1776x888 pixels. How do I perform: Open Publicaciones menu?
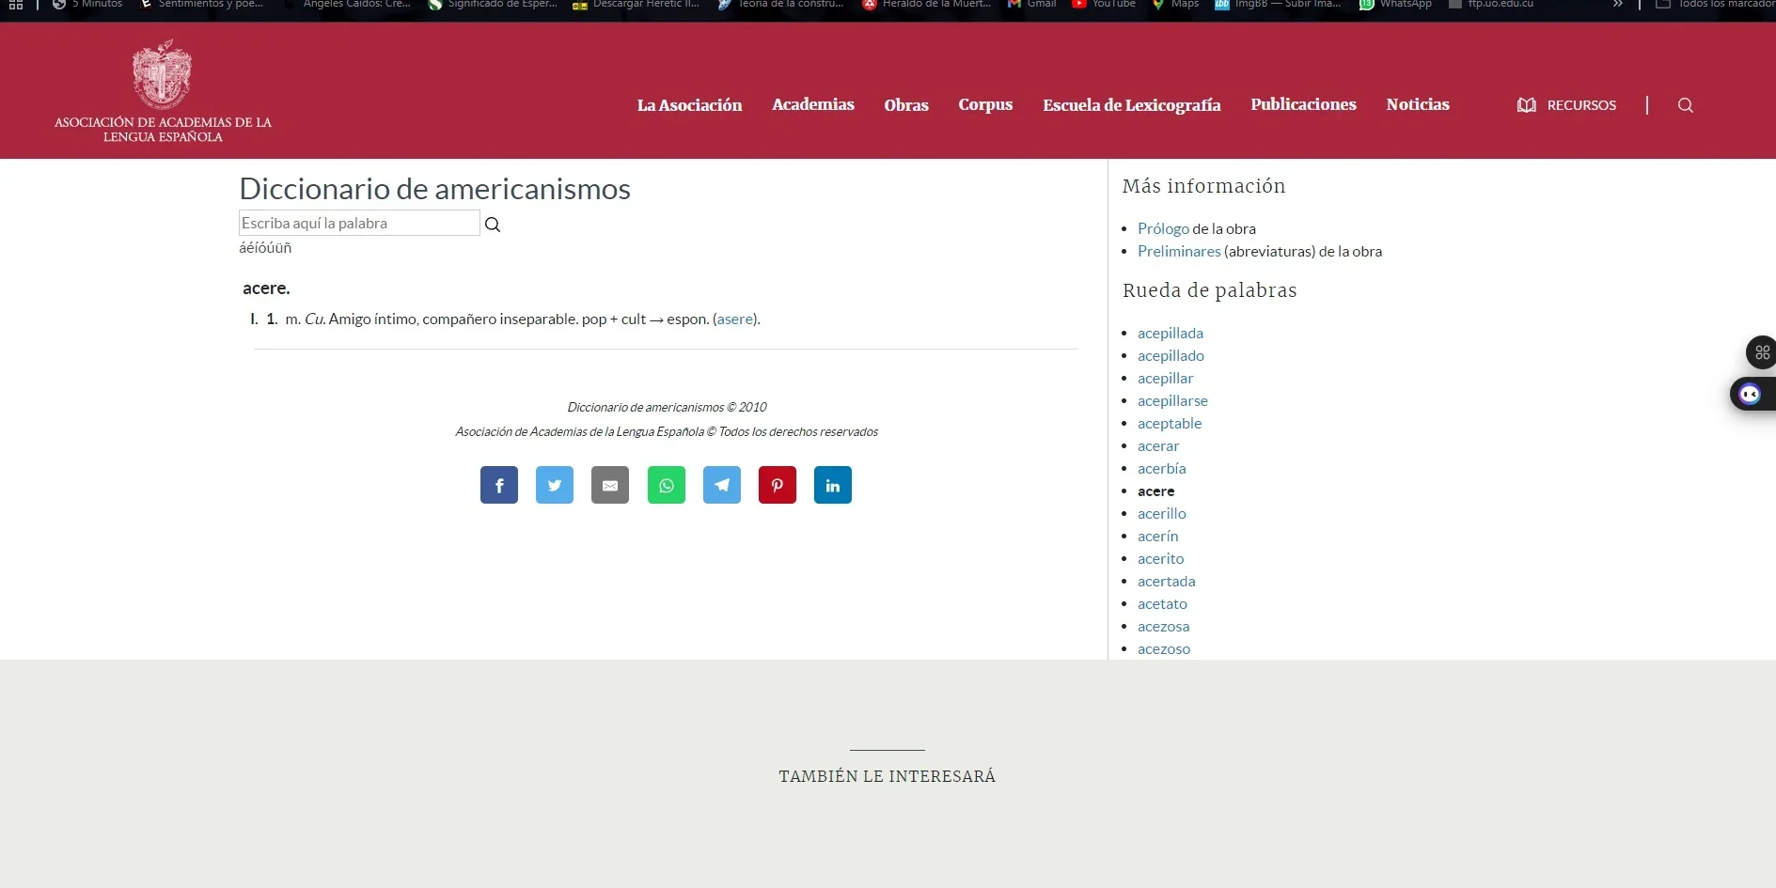(1303, 104)
